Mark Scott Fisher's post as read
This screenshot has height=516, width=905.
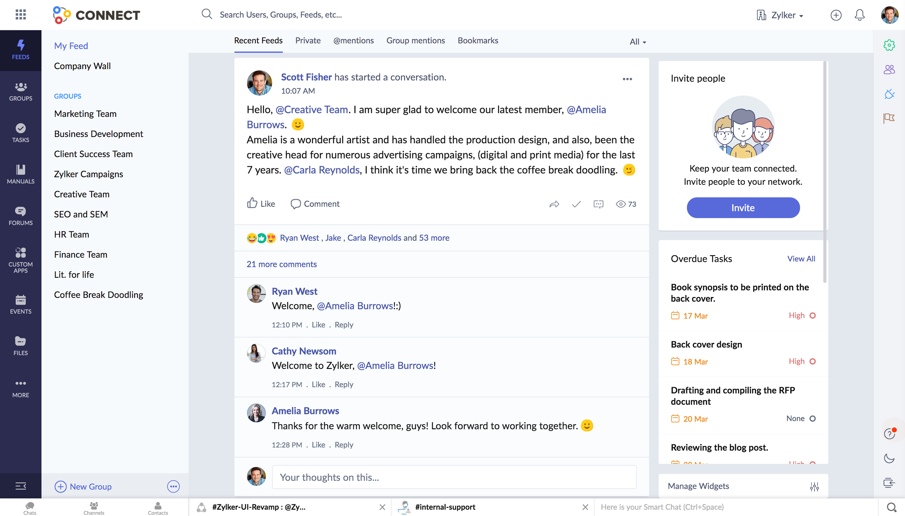575,204
